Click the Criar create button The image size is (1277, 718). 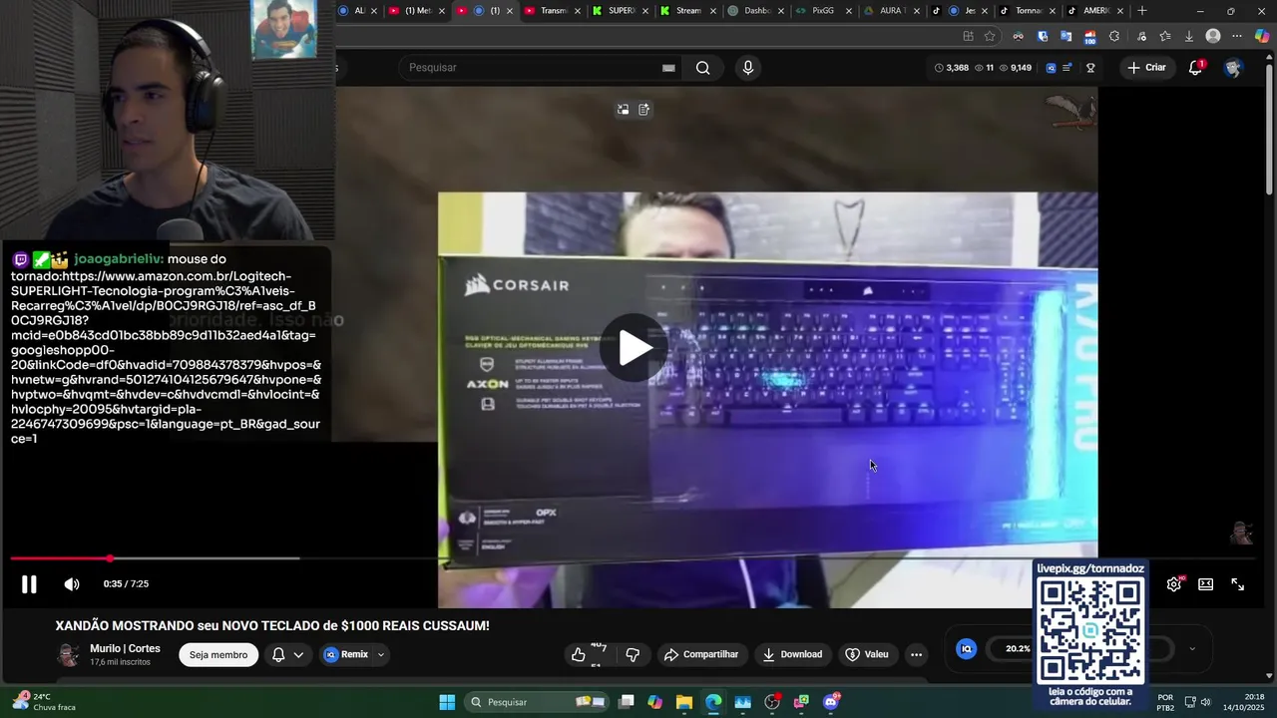click(x=1147, y=68)
